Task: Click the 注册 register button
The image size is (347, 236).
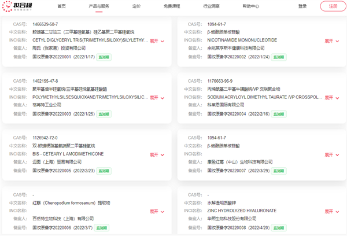Action: point(333,6)
